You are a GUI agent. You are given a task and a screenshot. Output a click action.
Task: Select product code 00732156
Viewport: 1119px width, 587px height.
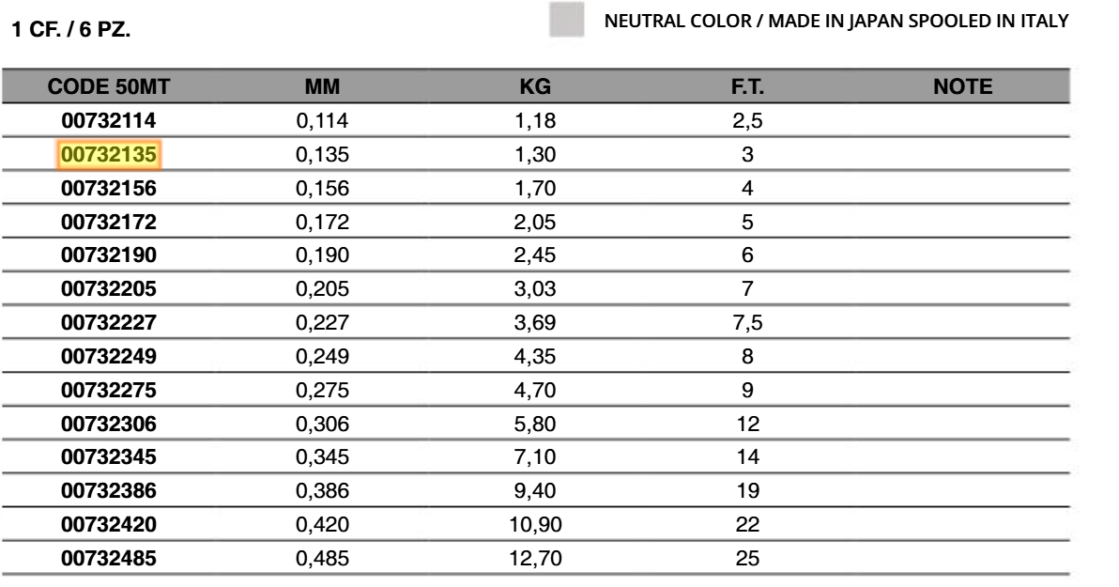click(109, 188)
